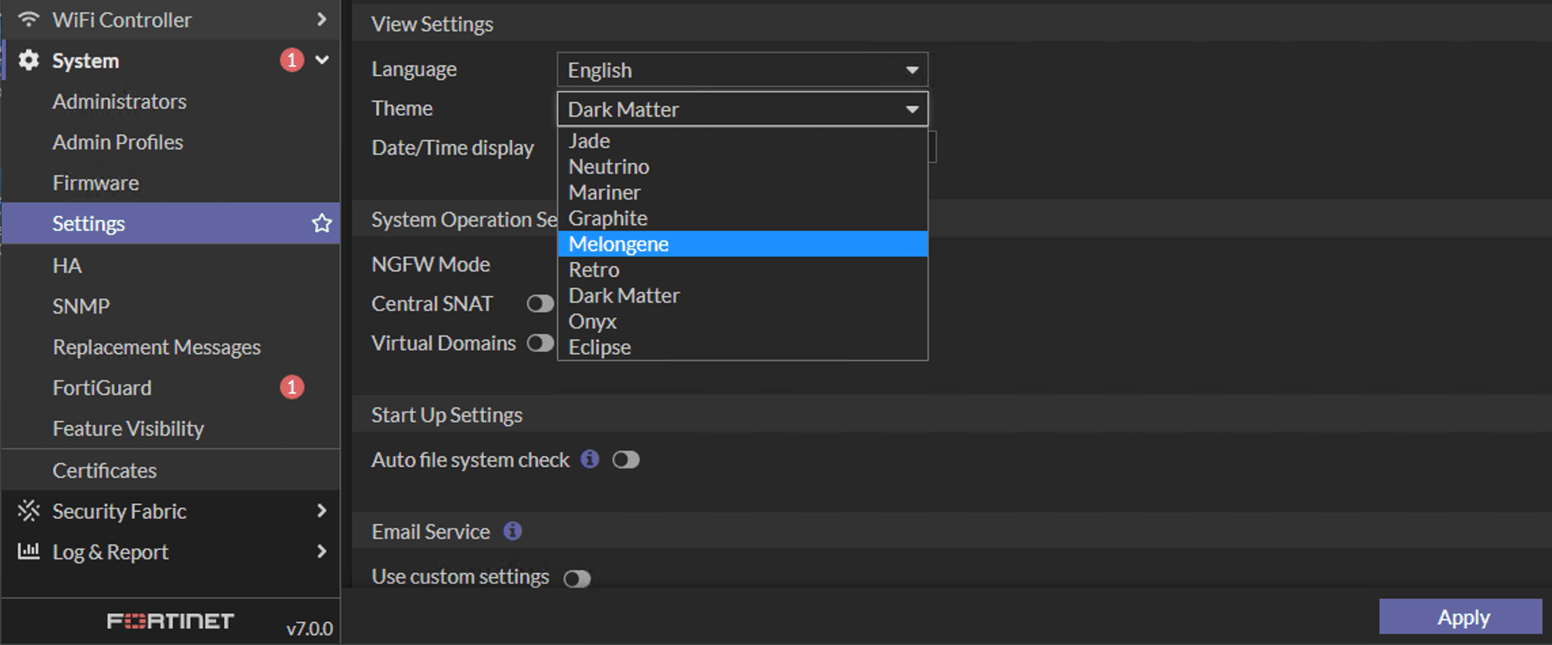Click the WiFi Controller icon
Image resolution: width=1552 pixels, height=645 pixels.
pos(29,19)
